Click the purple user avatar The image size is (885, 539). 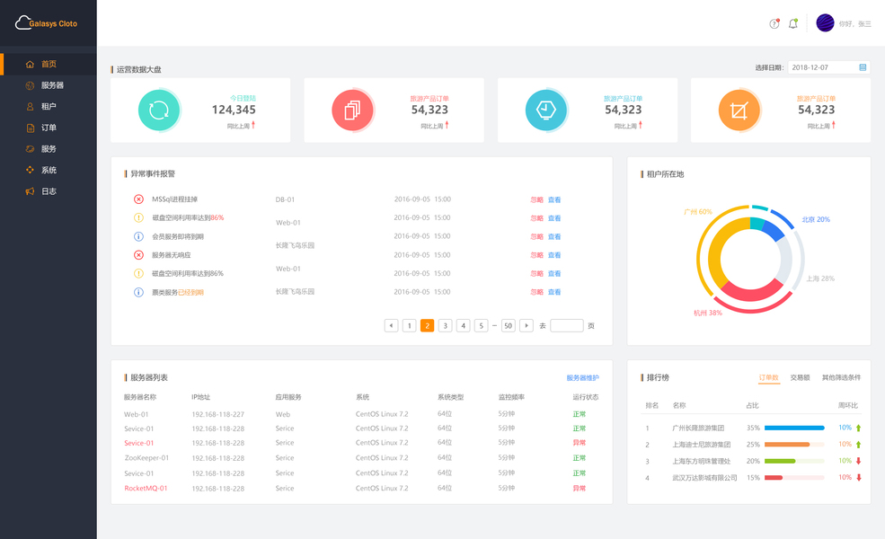825,23
